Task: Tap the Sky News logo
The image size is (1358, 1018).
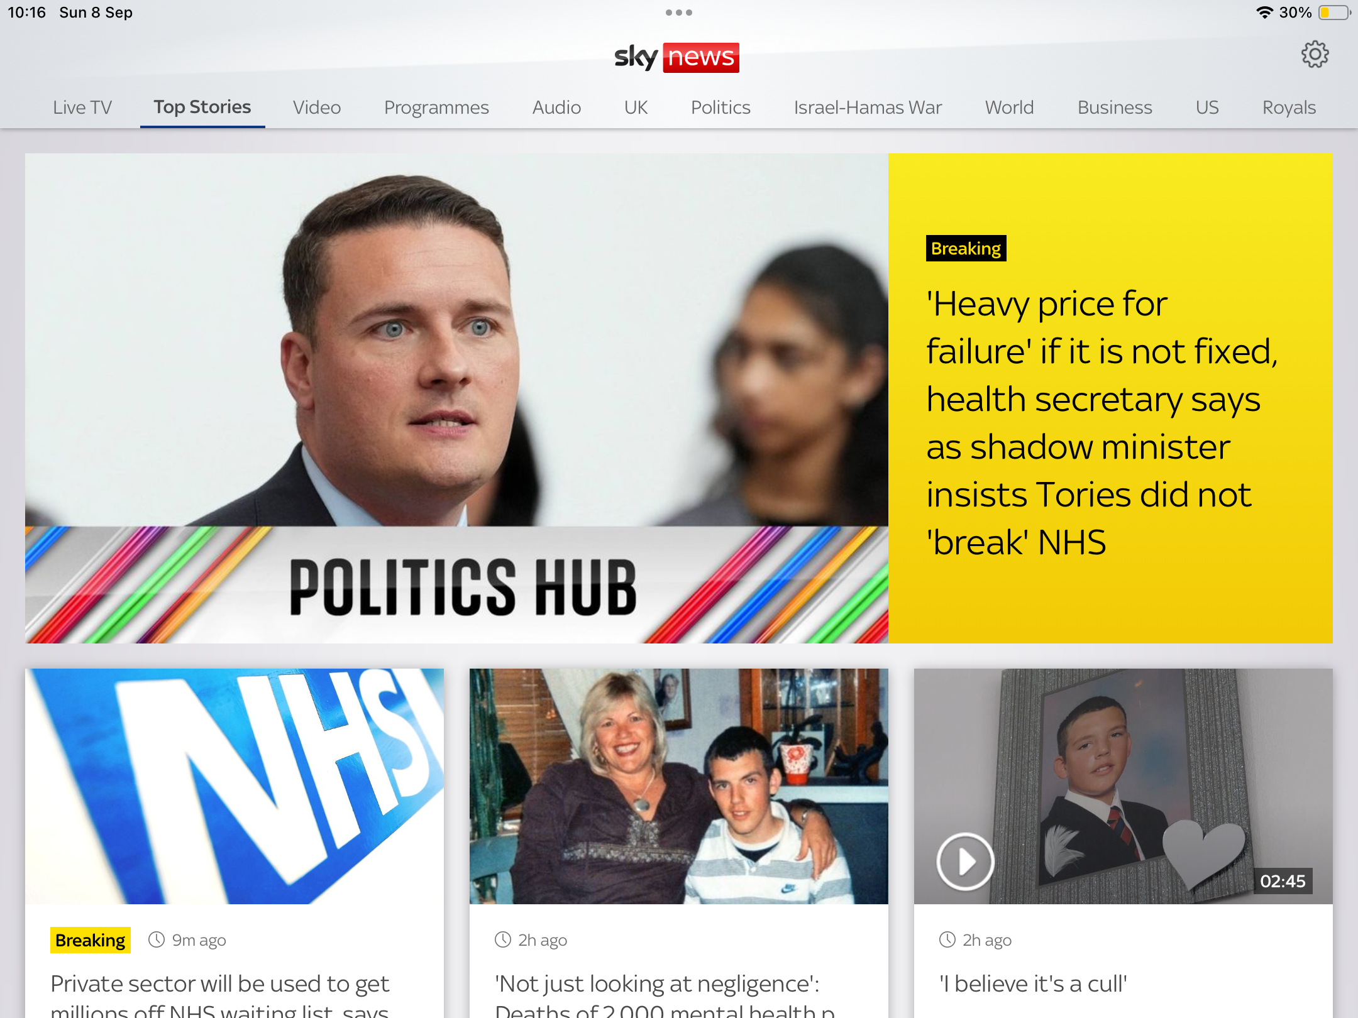Action: [x=677, y=57]
